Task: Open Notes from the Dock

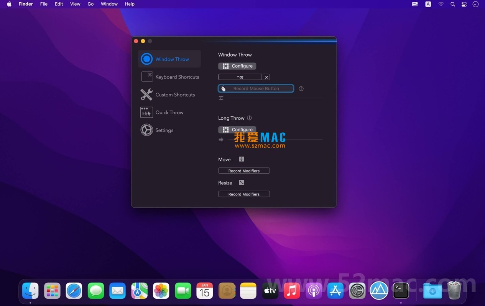Action: pyautogui.click(x=248, y=291)
